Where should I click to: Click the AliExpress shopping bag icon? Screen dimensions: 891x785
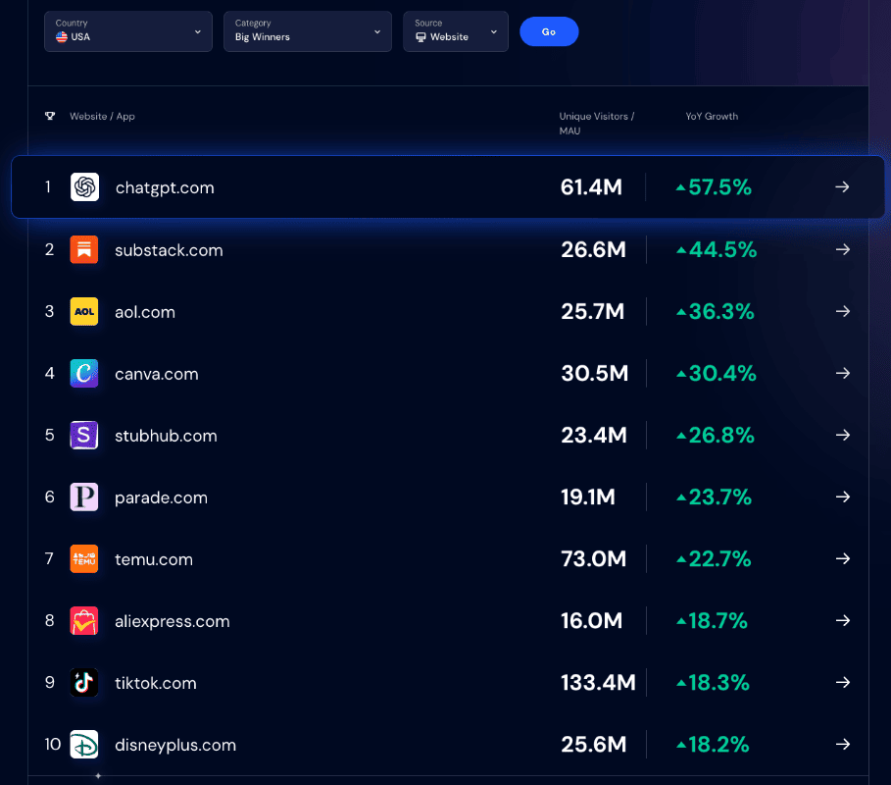[x=84, y=621]
